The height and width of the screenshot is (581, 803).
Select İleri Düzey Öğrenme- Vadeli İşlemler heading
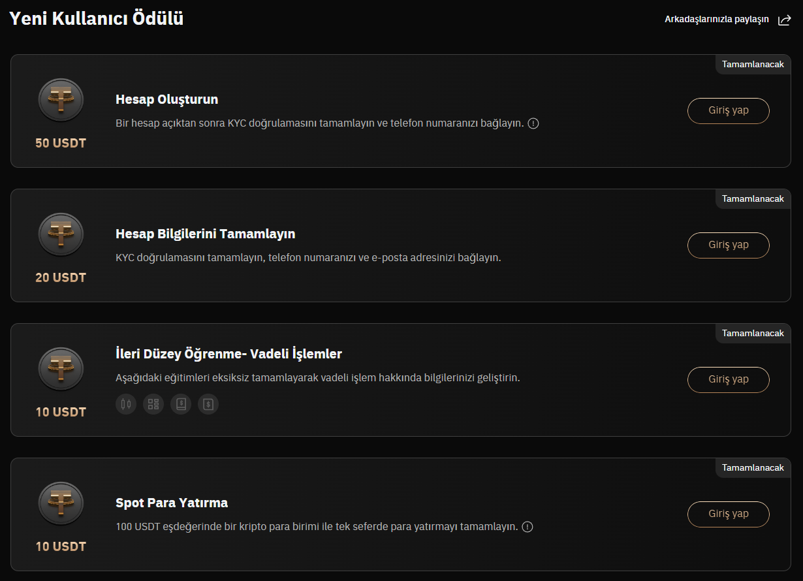click(229, 354)
